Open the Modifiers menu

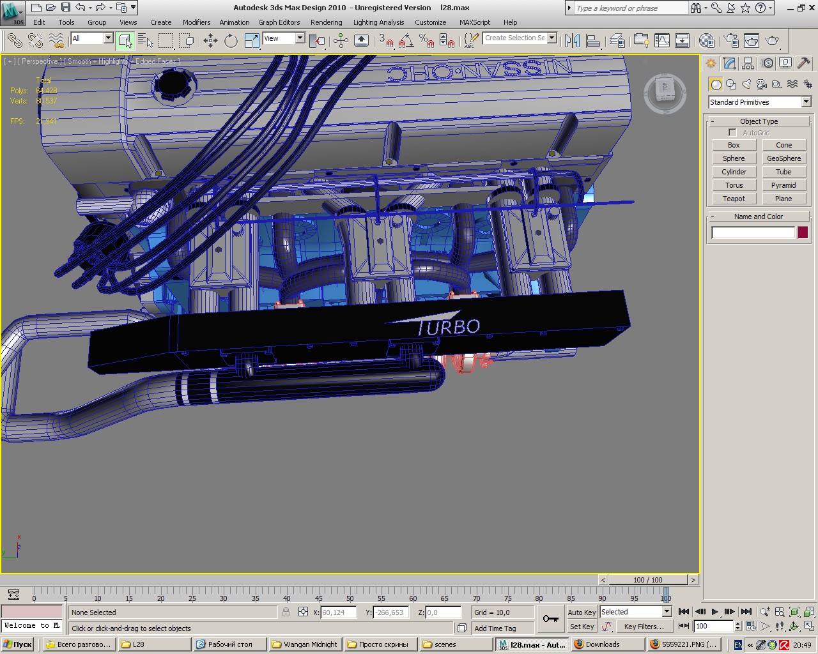196,22
